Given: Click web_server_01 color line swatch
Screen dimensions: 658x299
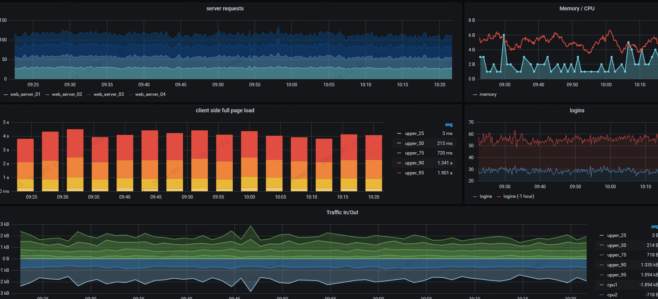Looking at the screenshot, I should (5, 95).
